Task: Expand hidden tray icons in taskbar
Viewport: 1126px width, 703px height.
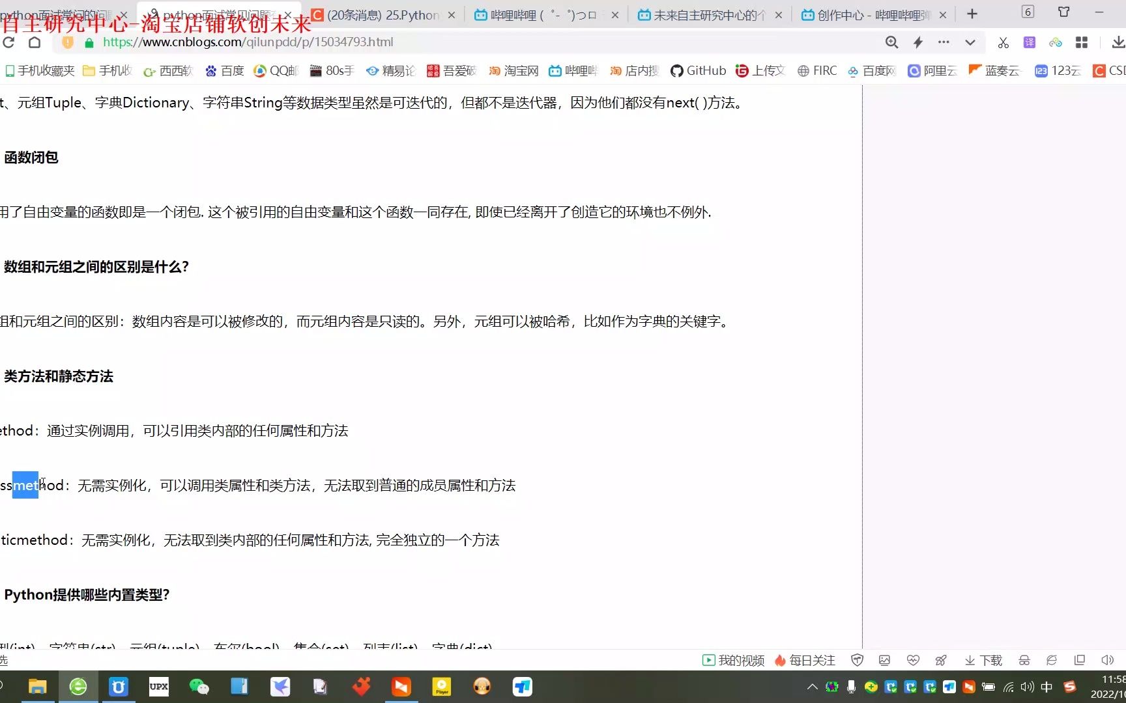Action: pos(813,687)
